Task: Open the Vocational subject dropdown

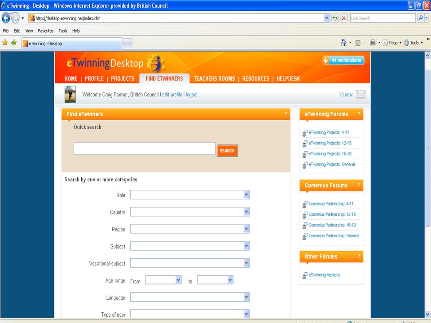Action: (189, 263)
